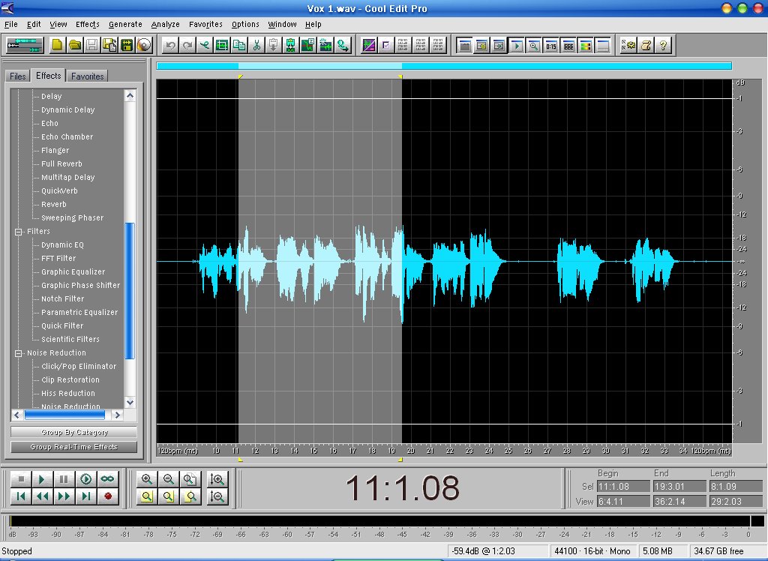This screenshot has width=768, height=561.
Task: Collapse the Filters category in tree
Action: point(19,232)
